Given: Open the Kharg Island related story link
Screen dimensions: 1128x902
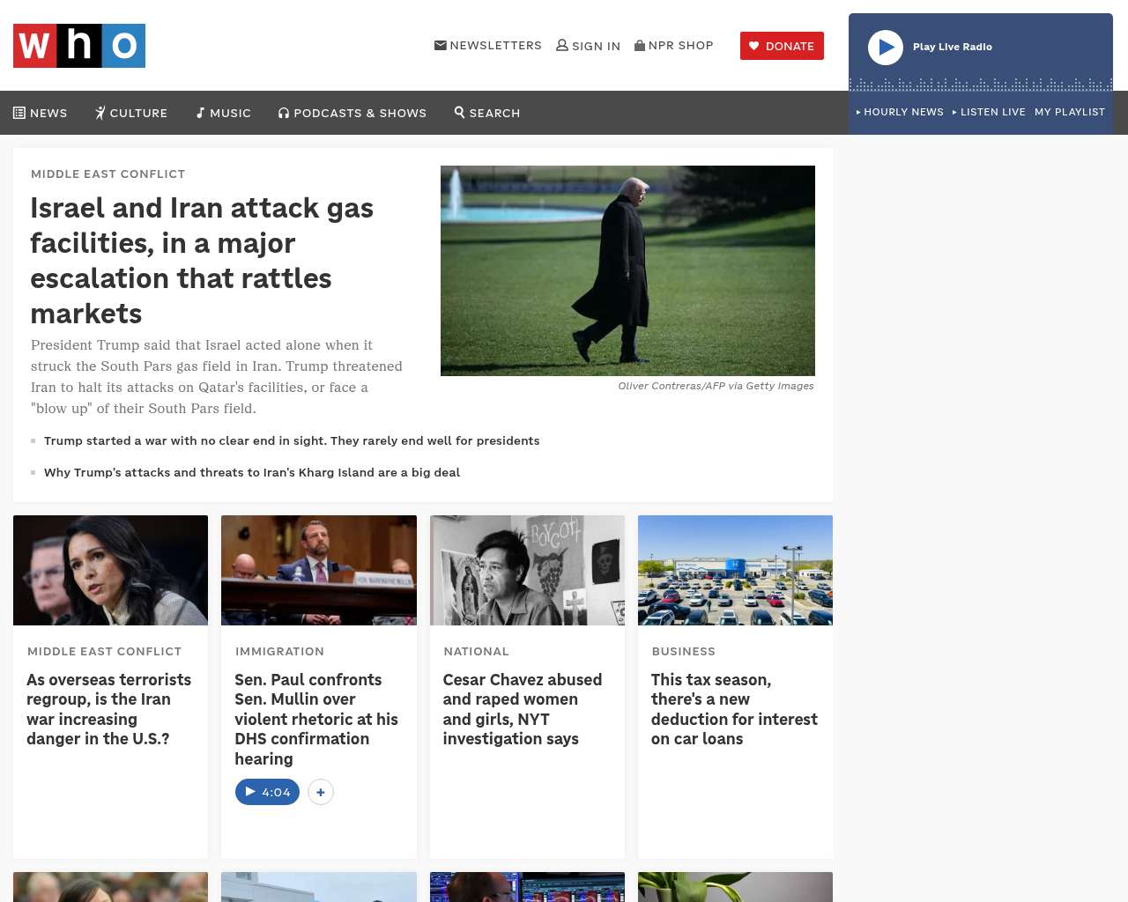Looking at the screenshot, I should tap(252, 472).
